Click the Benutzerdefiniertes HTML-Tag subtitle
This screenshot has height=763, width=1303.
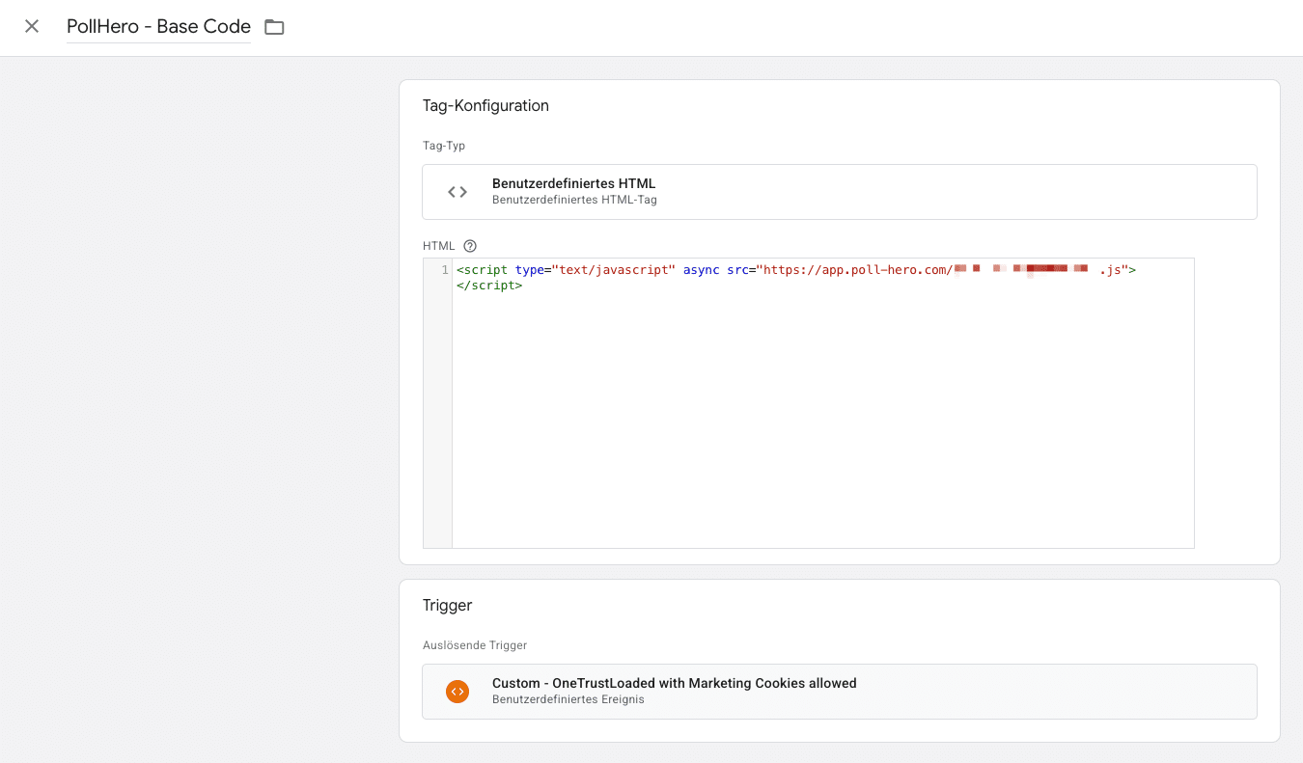(574, 201)
